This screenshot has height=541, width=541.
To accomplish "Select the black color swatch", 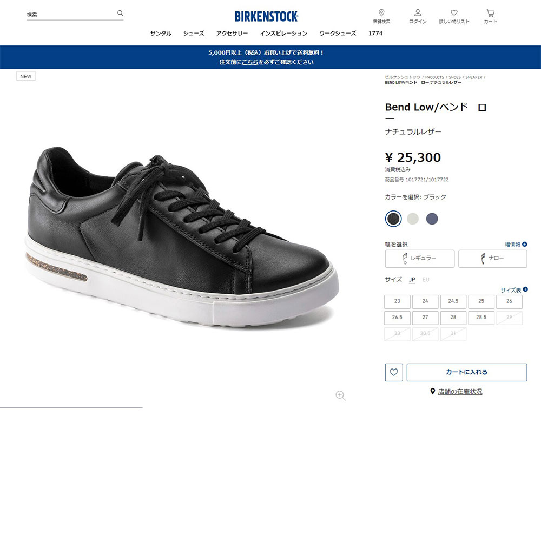I will click(x=393, y=219).
